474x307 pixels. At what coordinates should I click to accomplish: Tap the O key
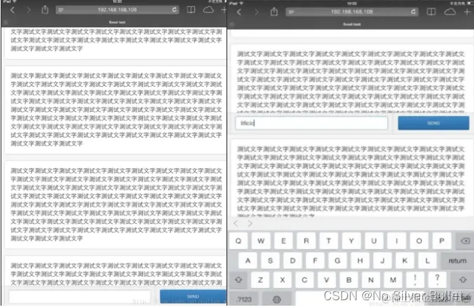pyautogui.click(x=419, y=241)
